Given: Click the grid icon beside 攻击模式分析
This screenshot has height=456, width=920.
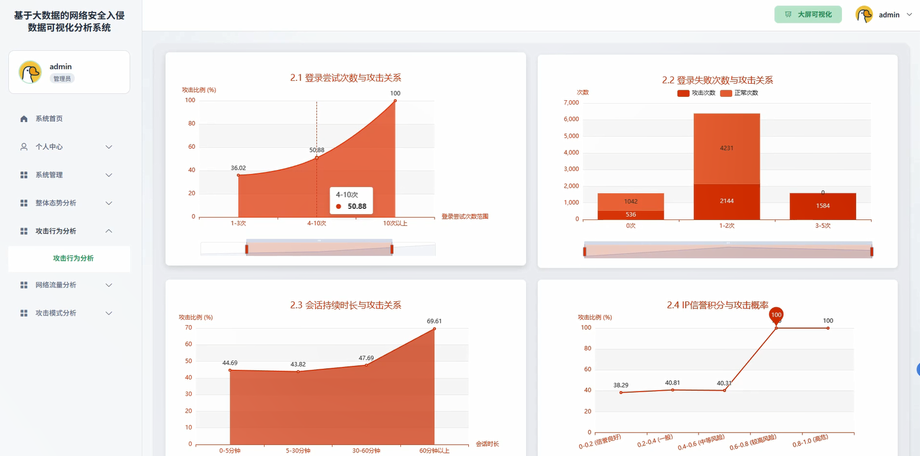Looking at the screenshot, I should [x=24, y=313].
